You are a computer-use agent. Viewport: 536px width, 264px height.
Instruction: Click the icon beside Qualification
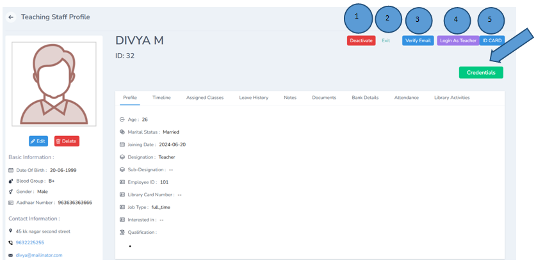pos(122,232)
